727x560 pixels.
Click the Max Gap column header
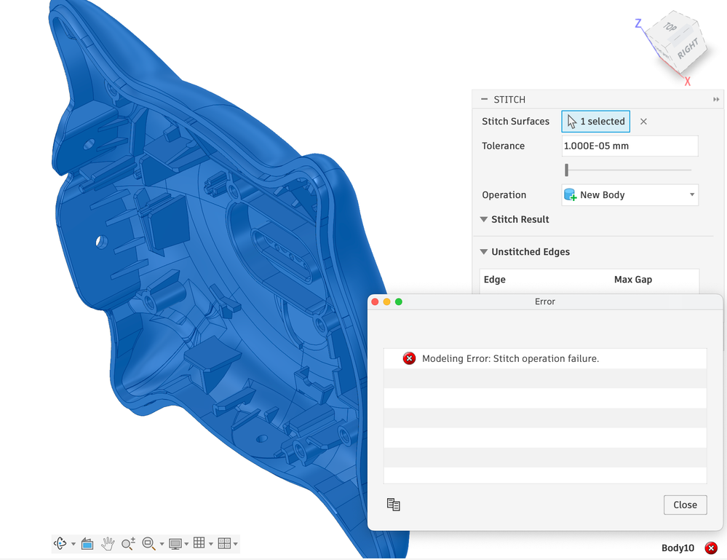pos(633,280)
